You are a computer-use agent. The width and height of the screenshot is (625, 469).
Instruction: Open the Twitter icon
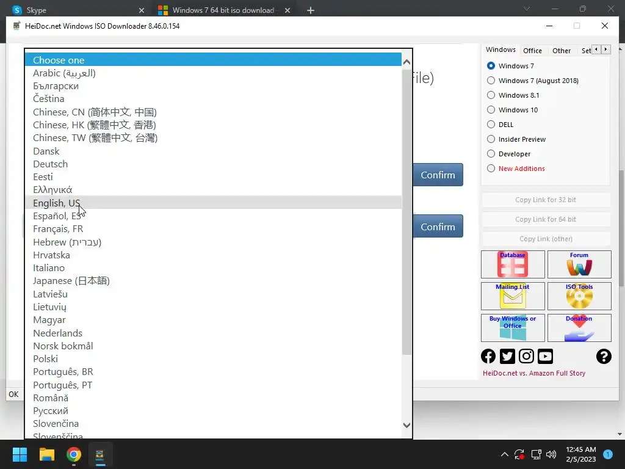tap(507, 356)
